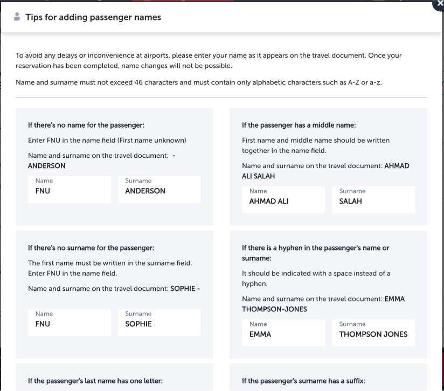This screenshot has height=391, width=444.
Task: Click the THOMPSON JONES surname field
Action: (373, 333)
